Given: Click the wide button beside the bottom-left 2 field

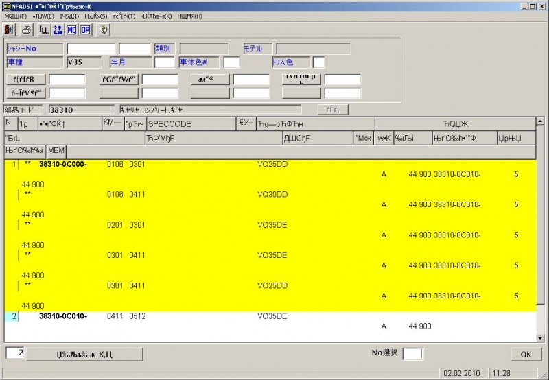Looking at the screenshot, I should 85,354.
